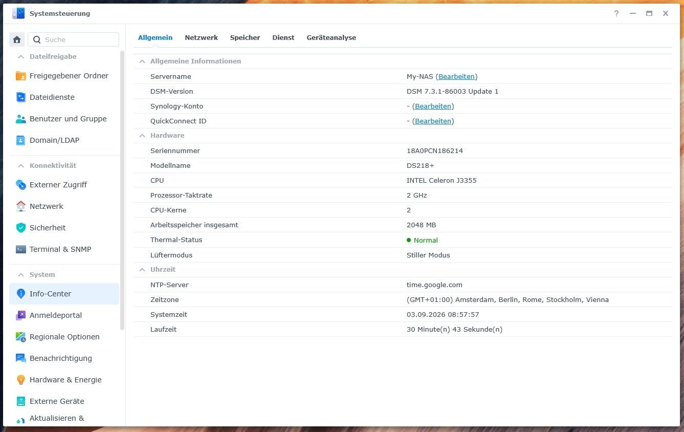Switch to the Speicher tab
This screenshot has height=432, width=684.
[x=245, y=38]
